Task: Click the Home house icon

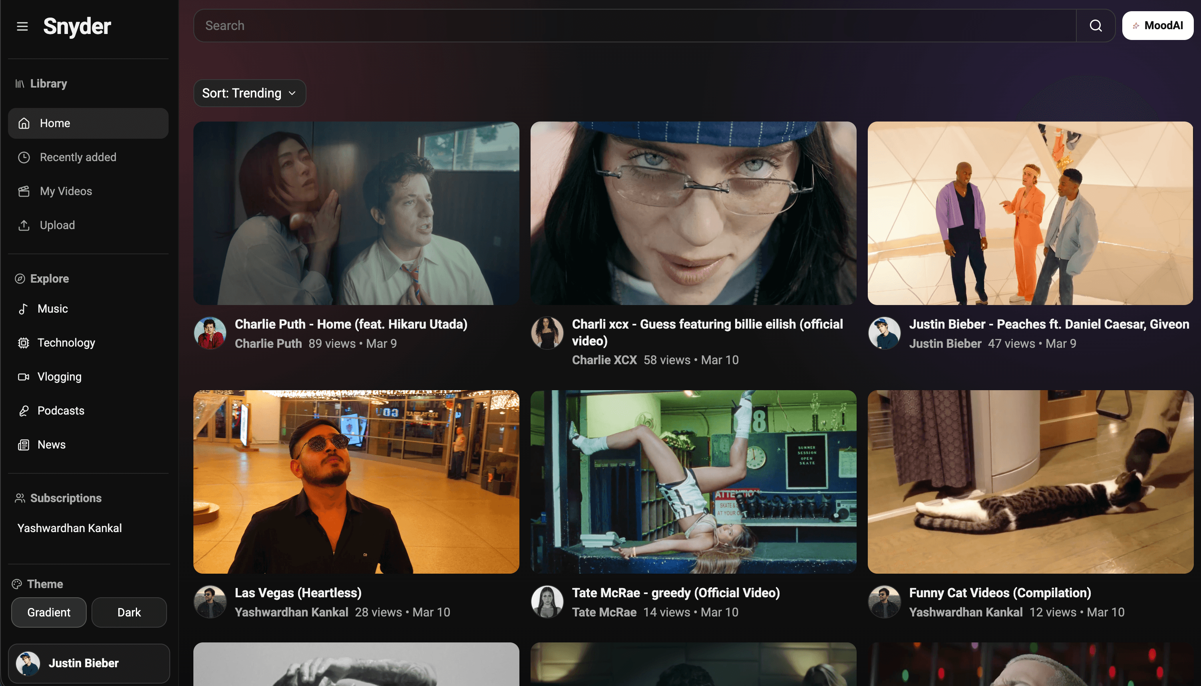Action: pos(24,124)
